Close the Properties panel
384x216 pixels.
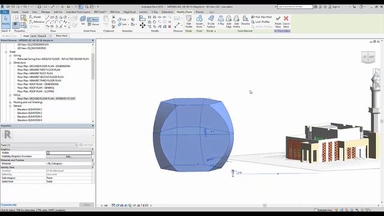tap(93, 125)
